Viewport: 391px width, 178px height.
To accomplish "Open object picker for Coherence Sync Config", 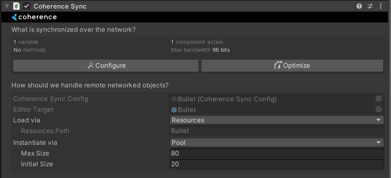I will click(x=379, y=99).
